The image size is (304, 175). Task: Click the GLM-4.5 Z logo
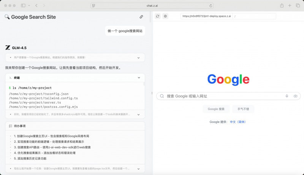8,48
